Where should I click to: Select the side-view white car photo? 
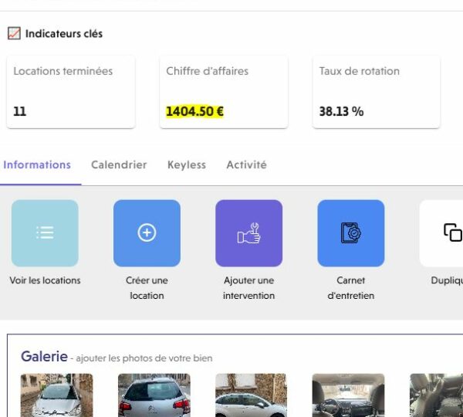(x=251, y=395)
